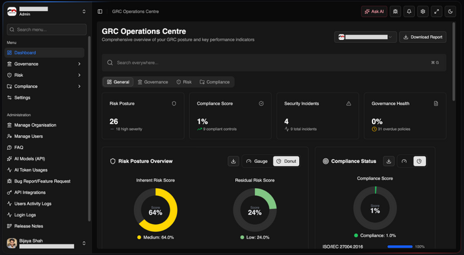This screenshot has height=255, width=464.
Task: Toggle dark mode moon icon
Action: pos(450,11)
